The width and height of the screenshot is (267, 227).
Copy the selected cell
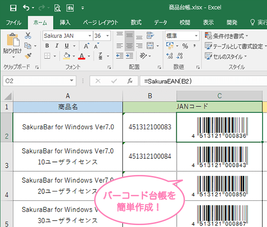coord(28,46)
